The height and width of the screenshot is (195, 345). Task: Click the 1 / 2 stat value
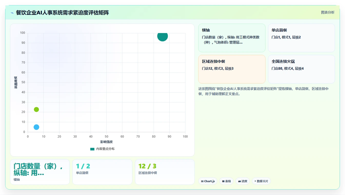coord(83,166)
